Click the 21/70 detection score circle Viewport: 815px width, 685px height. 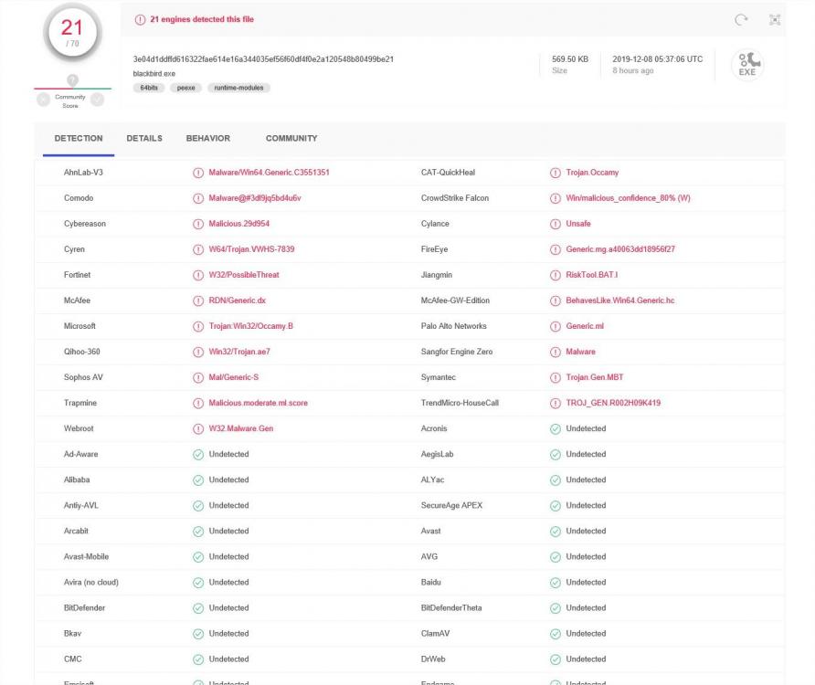click(x=72, y=32)
